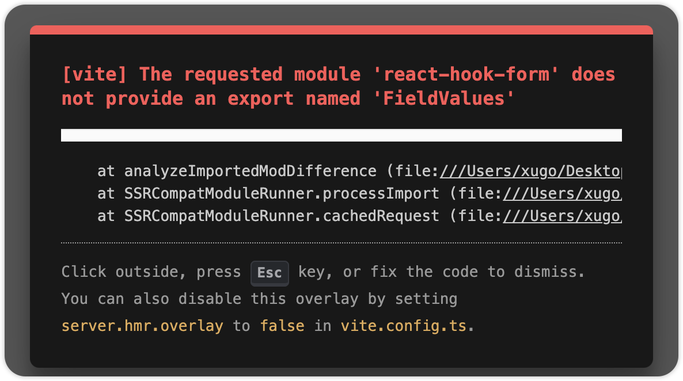This screenshot has width=683, height=381.
Task: Click the SSRCompatModuleRunner.processImport function name
Action: tap(281, 194)
